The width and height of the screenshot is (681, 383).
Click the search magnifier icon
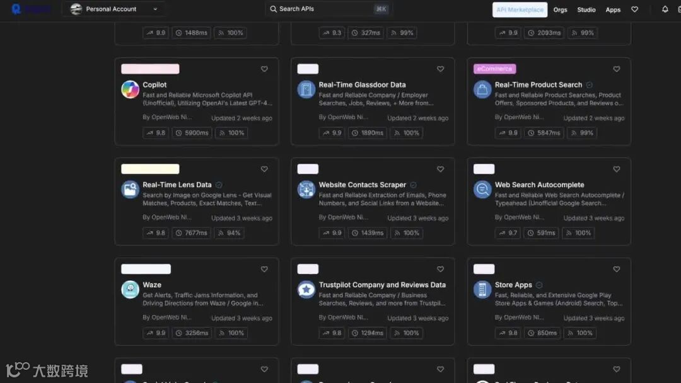point(273,9)
